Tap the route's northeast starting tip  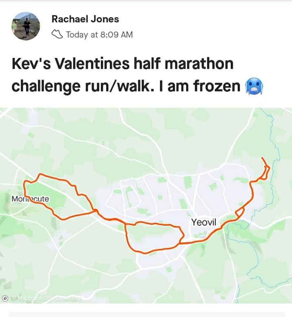tap(262, 157)
